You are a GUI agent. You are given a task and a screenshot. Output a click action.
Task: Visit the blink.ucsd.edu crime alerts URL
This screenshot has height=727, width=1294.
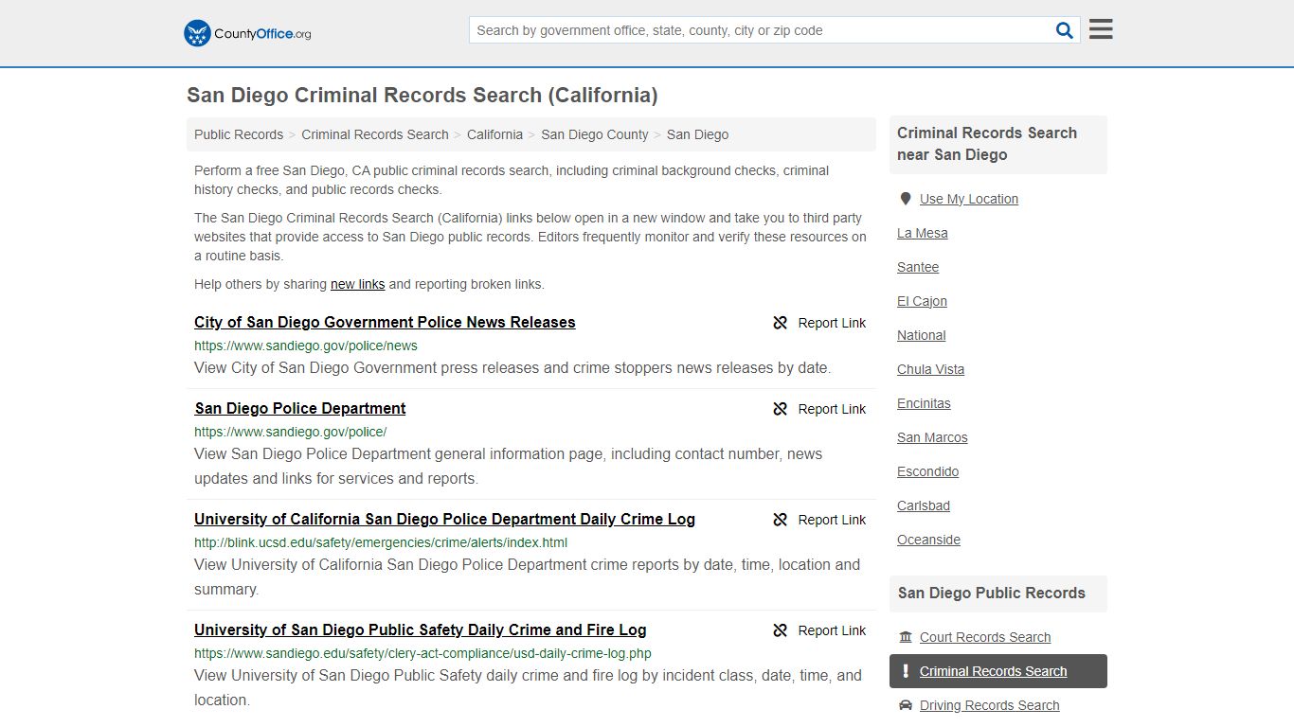point(381,542)
